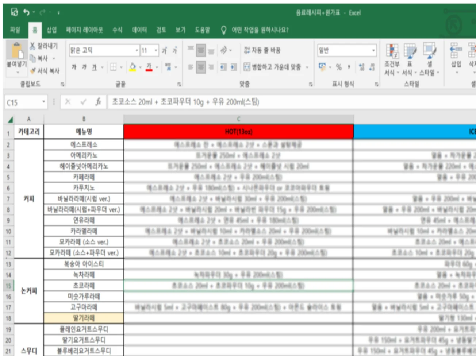The width and height of the screenshot is (476, 356).
Task: Toggle Wrap Text (자동 줄 바꿈)
Action: pyautogui.click(x=262, y=50)
